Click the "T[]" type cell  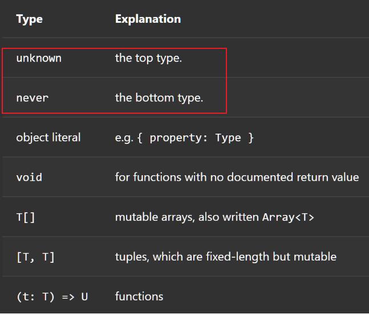click(26, 217)
